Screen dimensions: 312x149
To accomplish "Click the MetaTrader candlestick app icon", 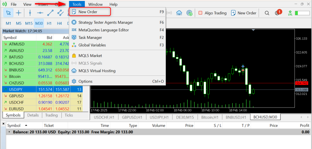I will coord(4,4).
